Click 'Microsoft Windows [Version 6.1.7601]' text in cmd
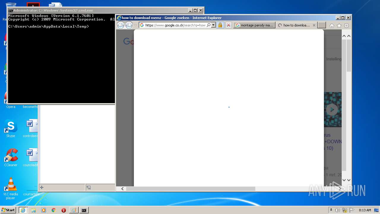 (51, 16)
